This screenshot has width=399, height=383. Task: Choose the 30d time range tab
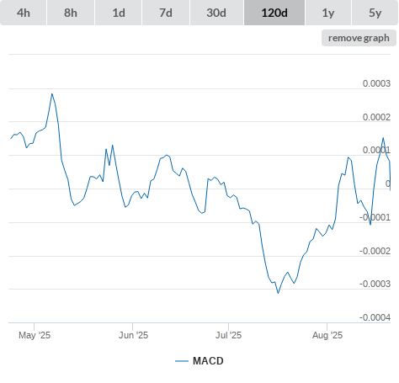(x=216, y=13)
